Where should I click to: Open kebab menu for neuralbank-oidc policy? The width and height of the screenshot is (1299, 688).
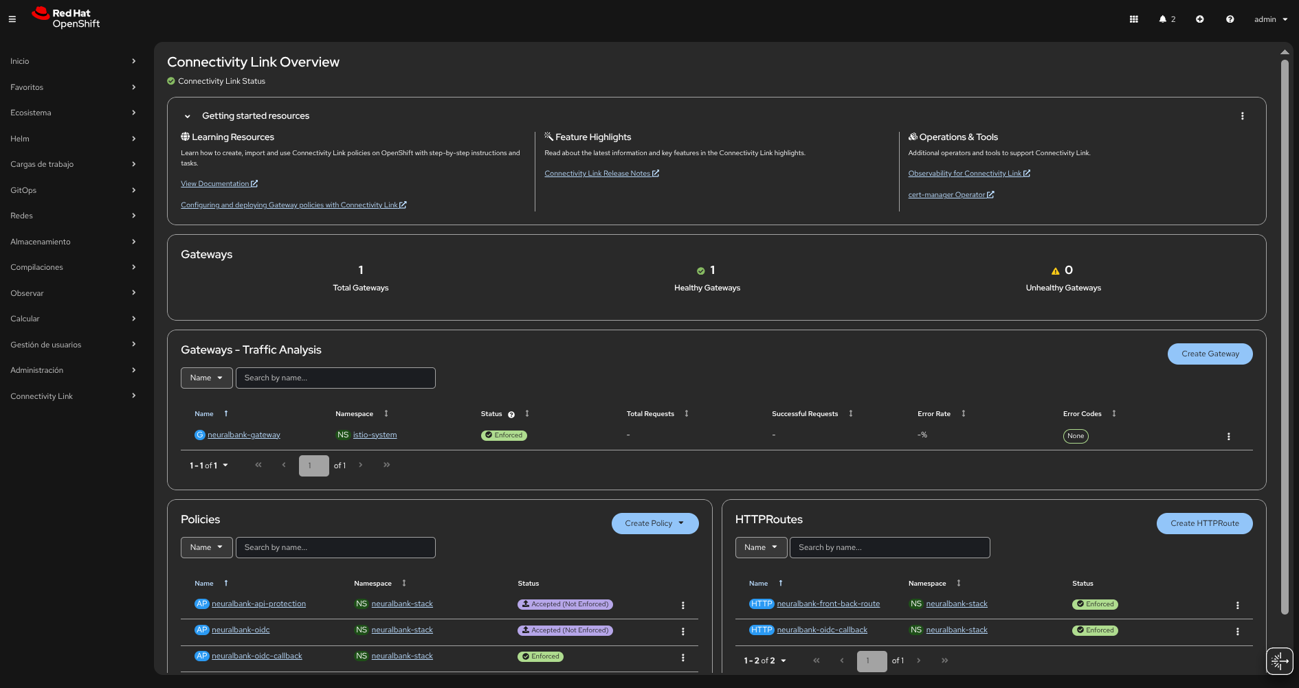click(682, 631)
